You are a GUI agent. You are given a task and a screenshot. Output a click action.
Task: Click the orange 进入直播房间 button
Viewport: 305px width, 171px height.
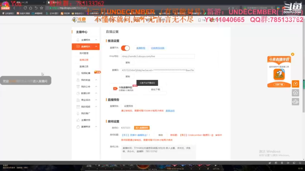coord(142,128)
